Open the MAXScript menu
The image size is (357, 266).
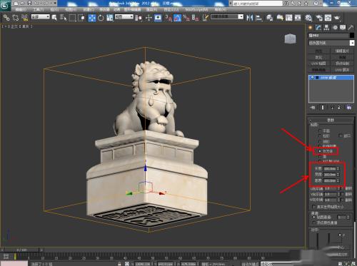click(x=196, y=10)
